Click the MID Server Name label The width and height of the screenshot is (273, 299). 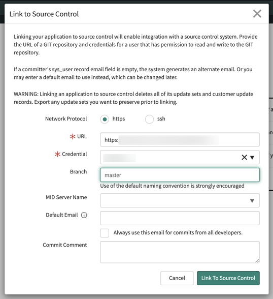point(66,197)
